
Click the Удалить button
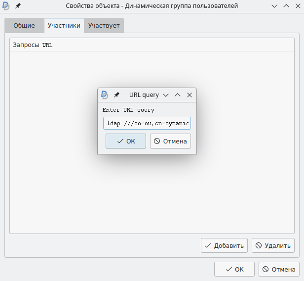[x=273, y=245]
